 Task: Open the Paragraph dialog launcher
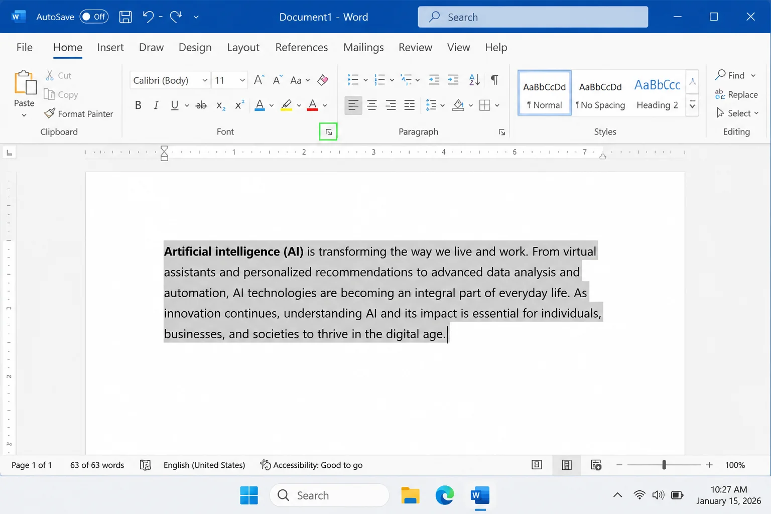pyautogui.click(x=502, y=132)
